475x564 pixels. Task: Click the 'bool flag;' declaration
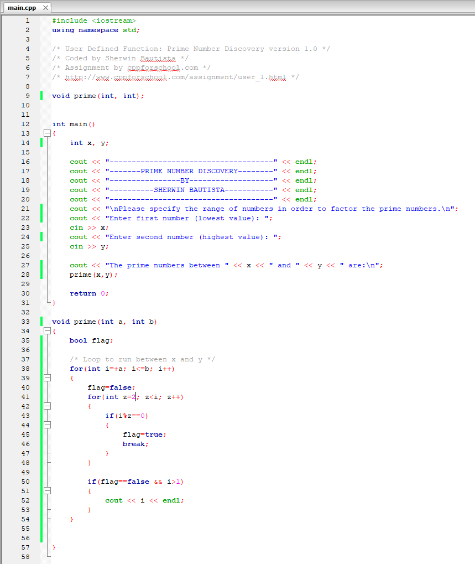(91, 340)
